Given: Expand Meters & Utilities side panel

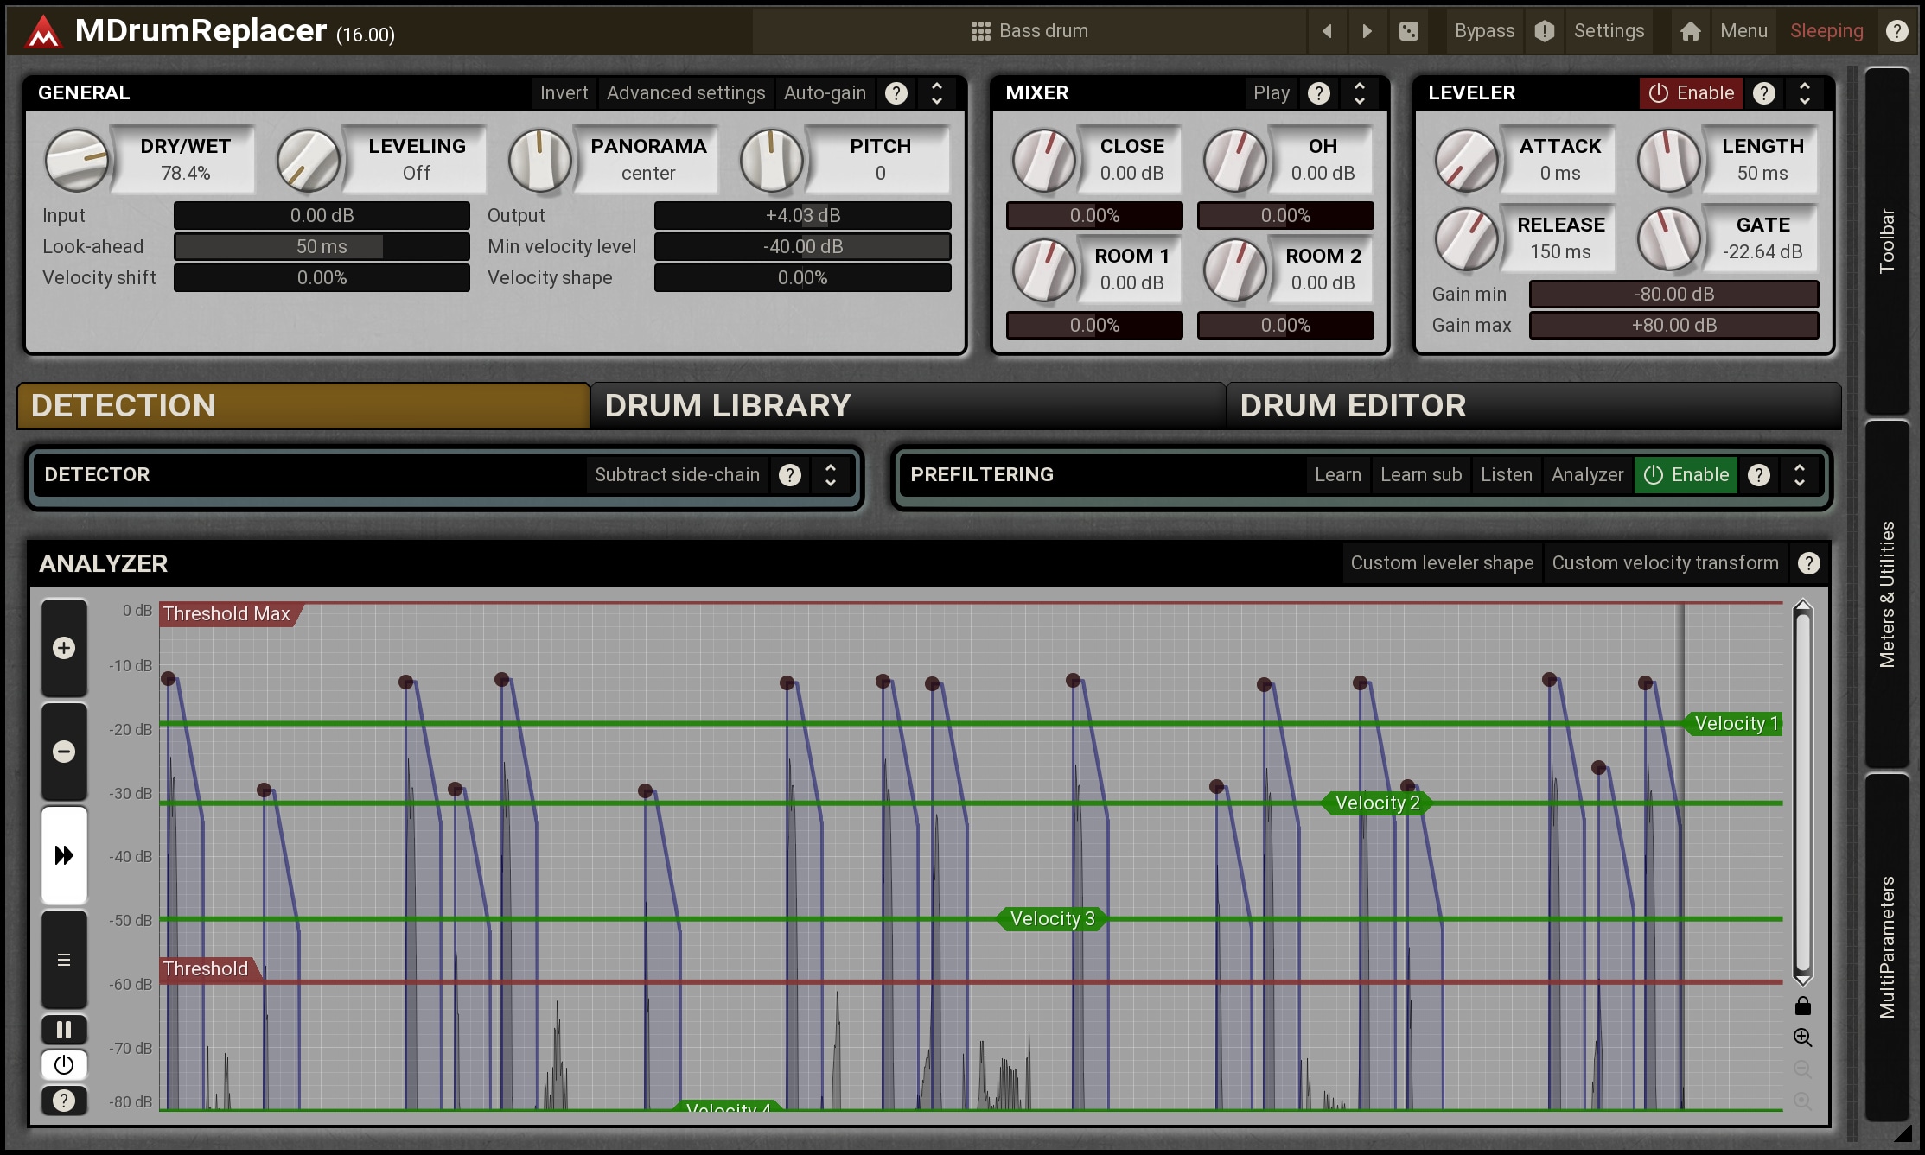Looking at the screenshot, I should (x=1886, y=594).
